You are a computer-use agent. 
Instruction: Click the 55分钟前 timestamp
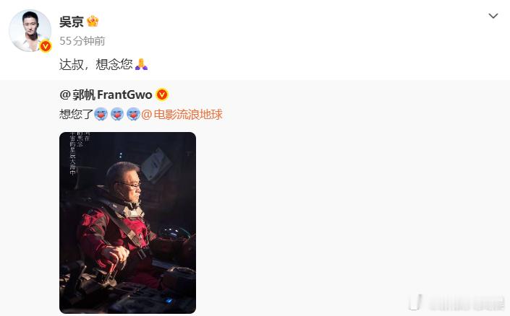click(x=82, y=41)
